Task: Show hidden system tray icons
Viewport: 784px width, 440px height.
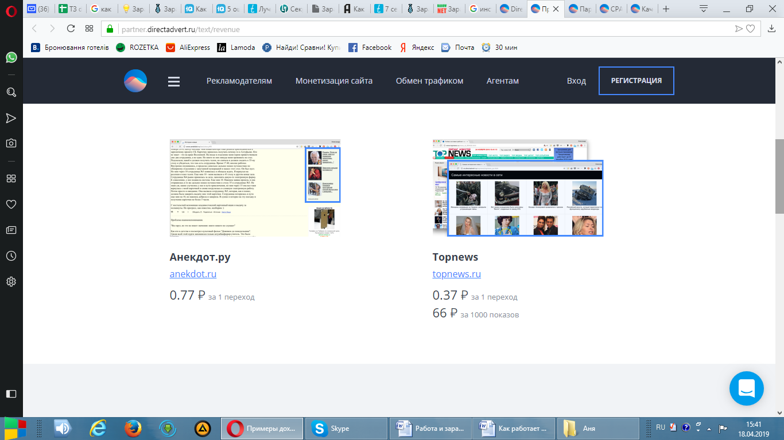Action: pos(708,428)
